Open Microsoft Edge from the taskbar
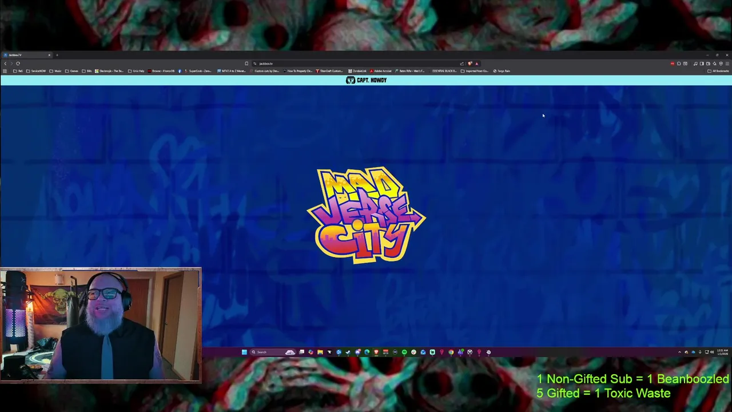Screen dimensions: 732x412 367,352
